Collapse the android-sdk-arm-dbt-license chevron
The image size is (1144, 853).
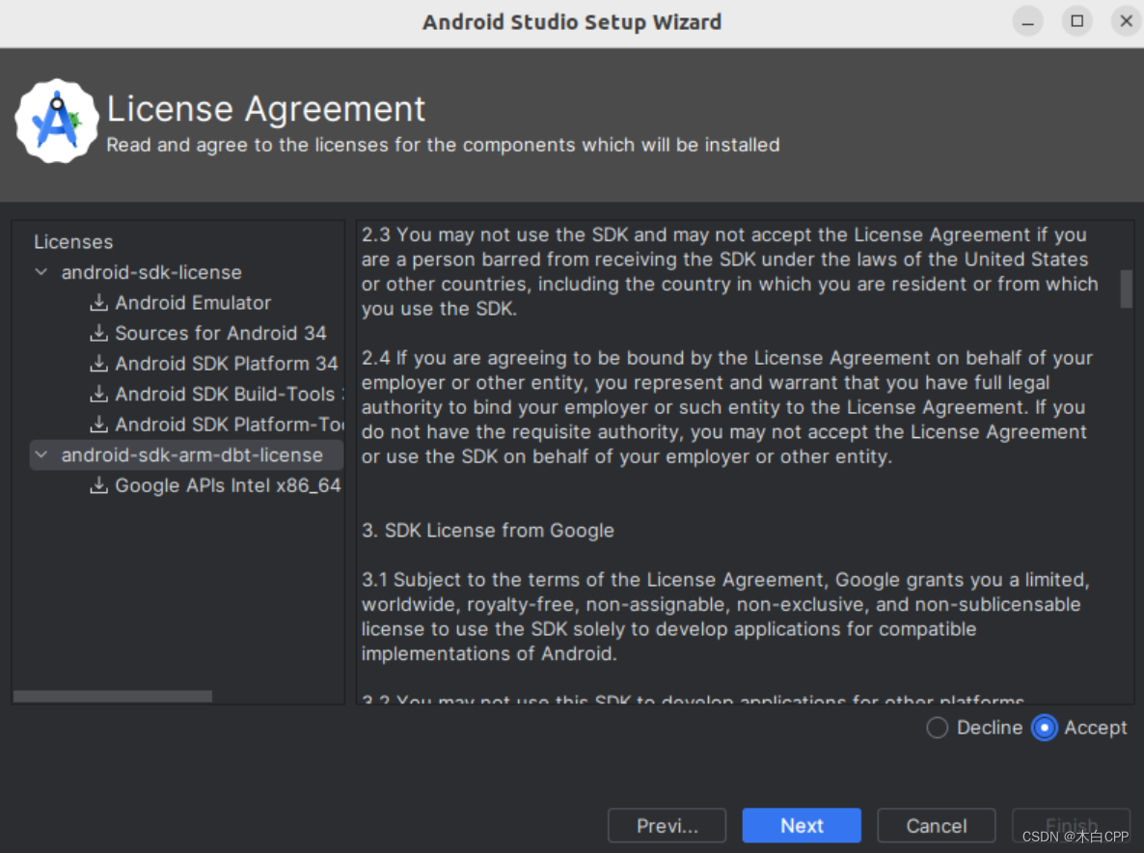[x=41, y=454]
